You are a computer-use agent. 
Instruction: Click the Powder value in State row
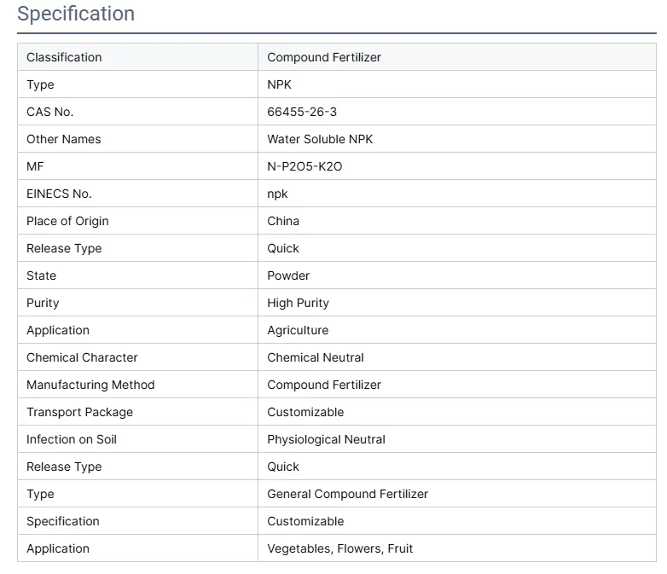click(x=288, y=275)
